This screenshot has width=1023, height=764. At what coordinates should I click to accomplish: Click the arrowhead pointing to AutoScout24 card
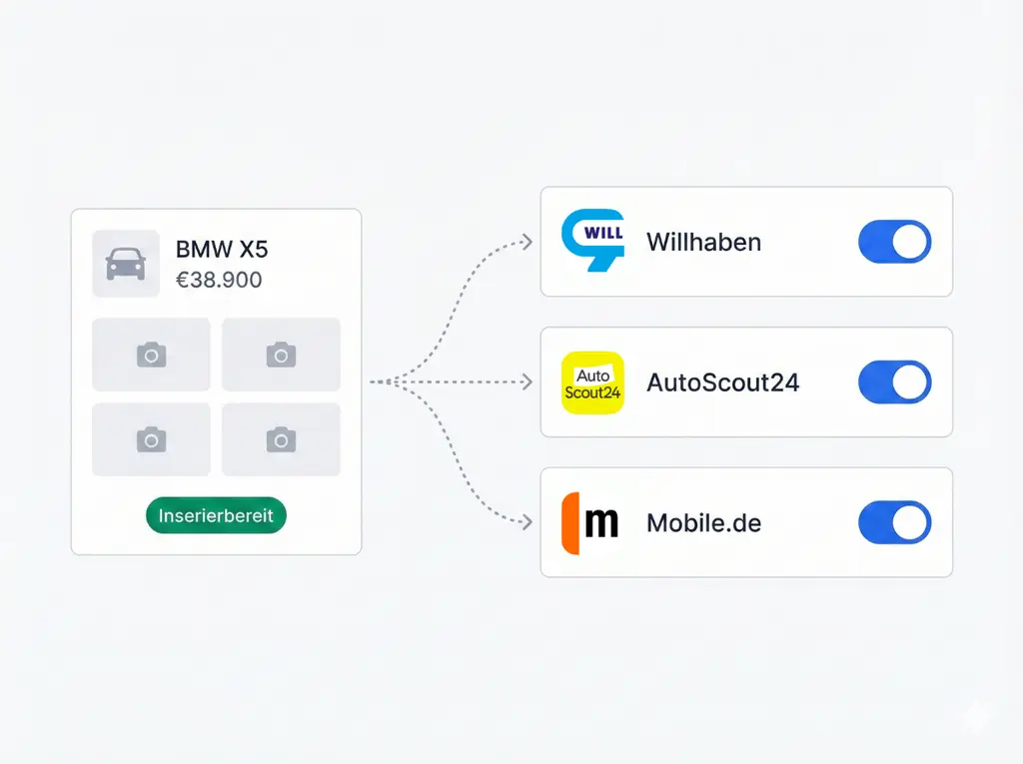pos(526,382)
